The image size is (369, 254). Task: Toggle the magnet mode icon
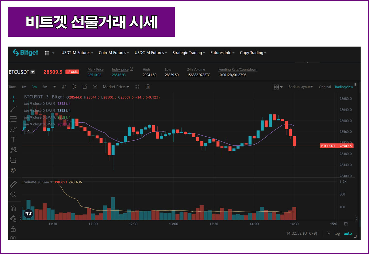[13, 208]
